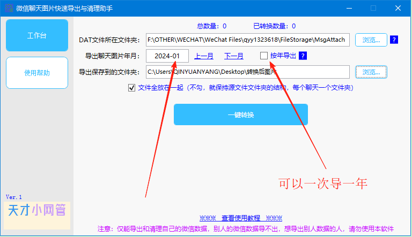Browse for the export save folder
Viewport: 412px width, 237px height.
click(371, 72)
